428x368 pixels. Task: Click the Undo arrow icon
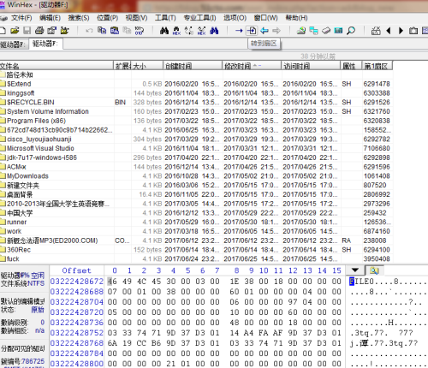[89, 30]
